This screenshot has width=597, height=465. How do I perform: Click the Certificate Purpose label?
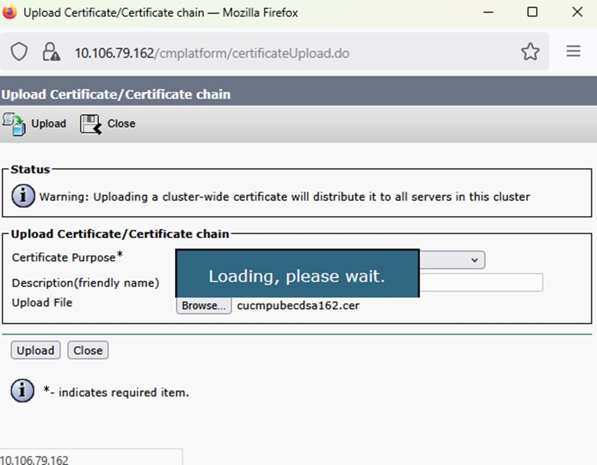(67, 257)
